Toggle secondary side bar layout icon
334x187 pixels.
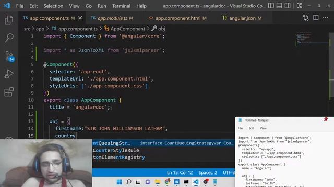tap(288, 6)
